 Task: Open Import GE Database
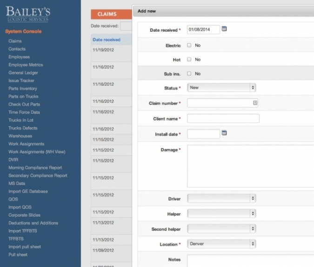click(28, 192)
